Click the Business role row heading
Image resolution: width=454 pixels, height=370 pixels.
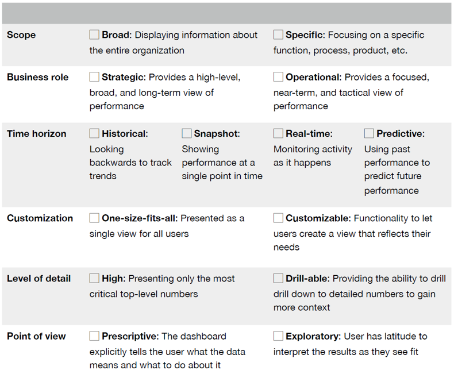(x=37, y=77)
